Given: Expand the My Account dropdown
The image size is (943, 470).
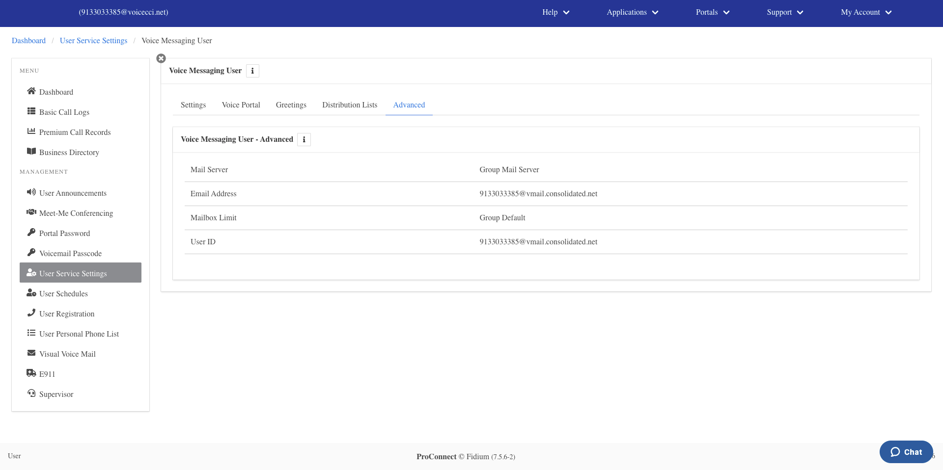Looking at the screenshot, I should (866, 12).
